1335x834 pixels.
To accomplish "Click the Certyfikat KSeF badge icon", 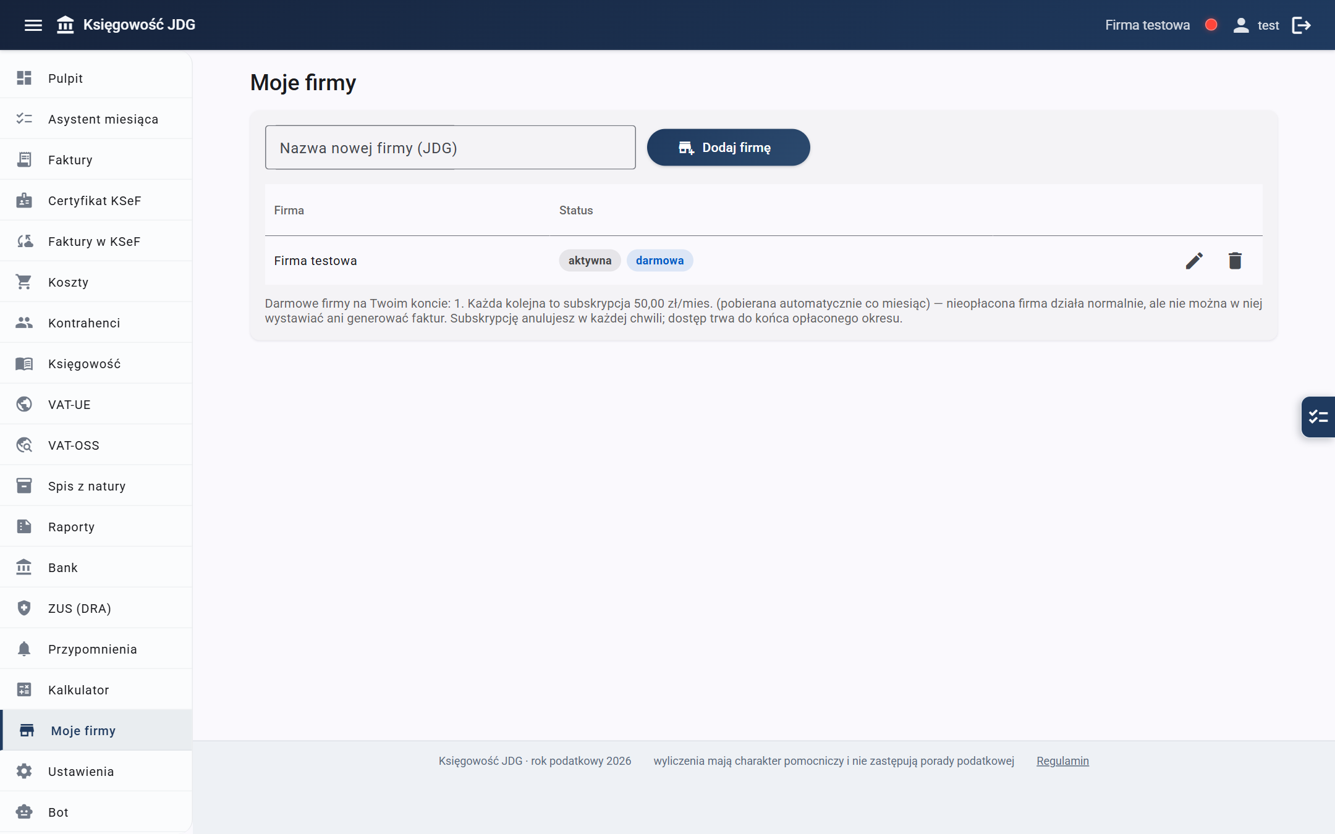I will (x=24, y=200).
